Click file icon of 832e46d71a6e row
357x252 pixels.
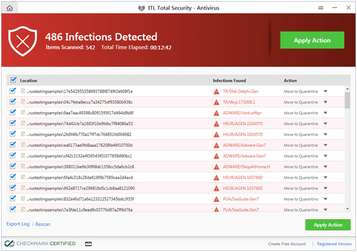(x=23, y=199)
